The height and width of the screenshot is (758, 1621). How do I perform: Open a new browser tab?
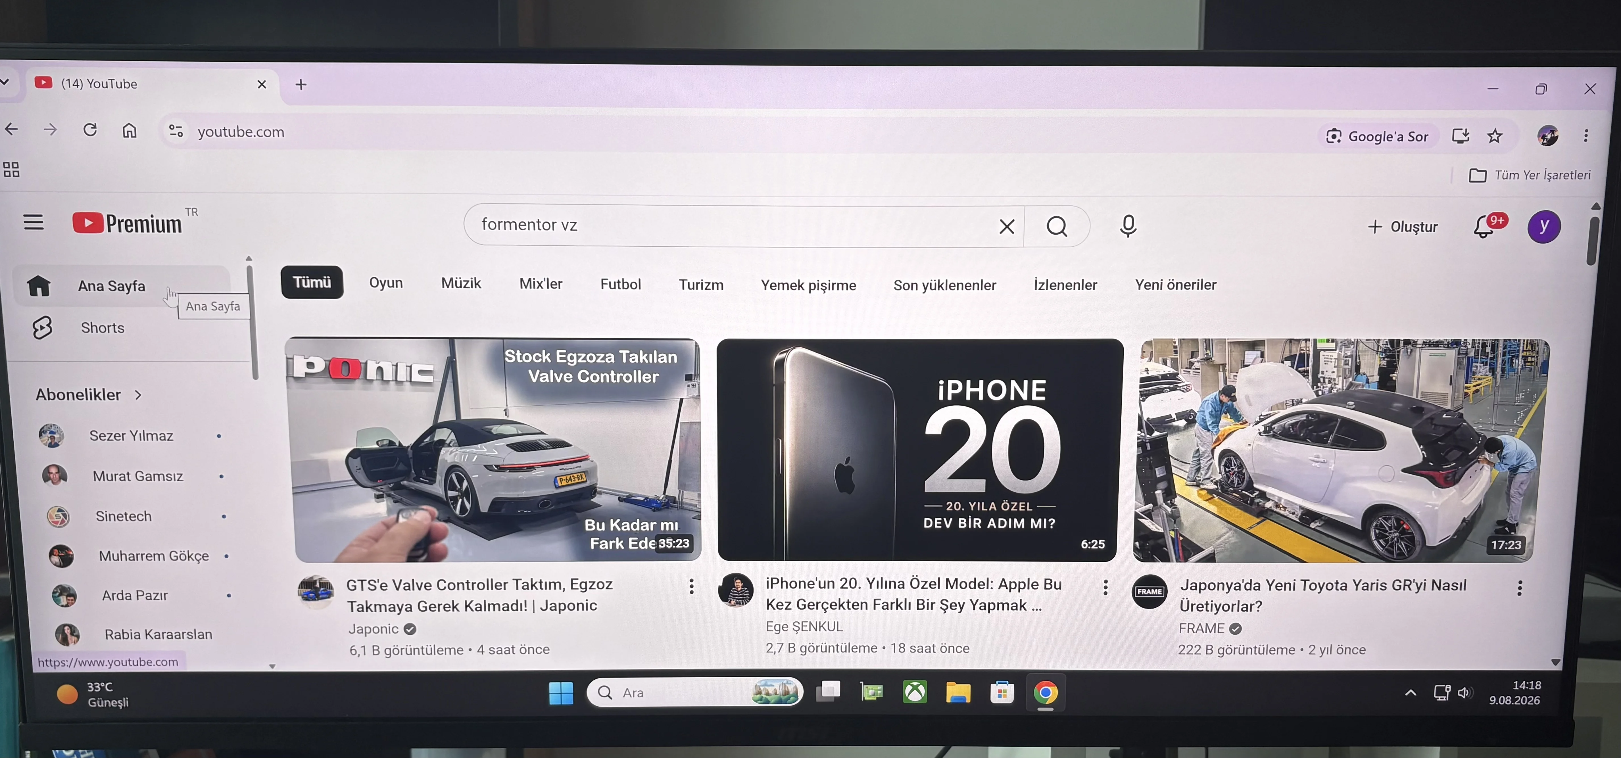(x=301, y=84)
